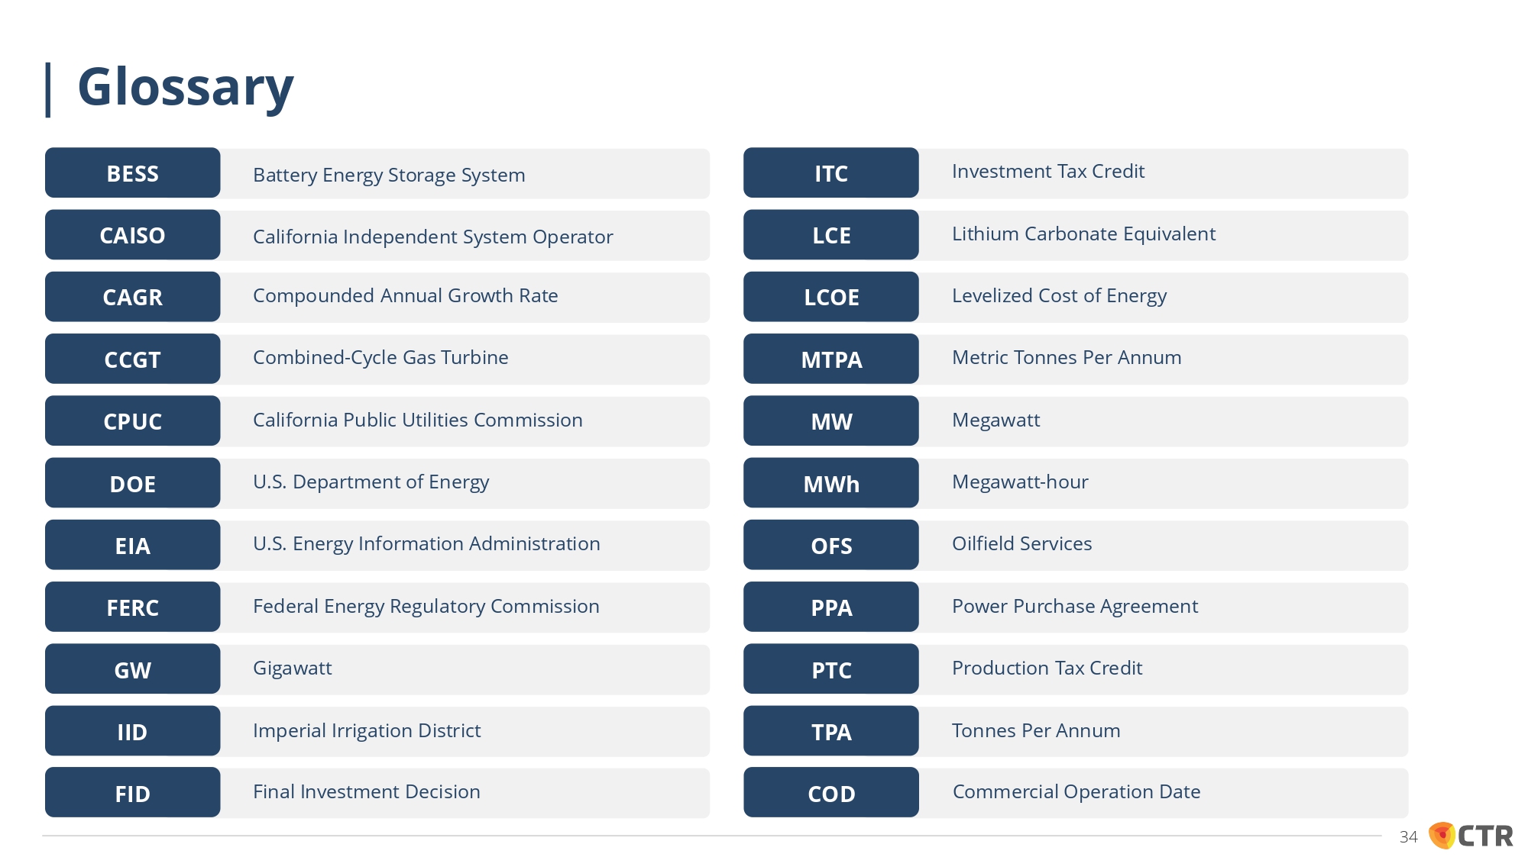
Task: Click the COD abbreviation label
Action: tap(831, 793)
